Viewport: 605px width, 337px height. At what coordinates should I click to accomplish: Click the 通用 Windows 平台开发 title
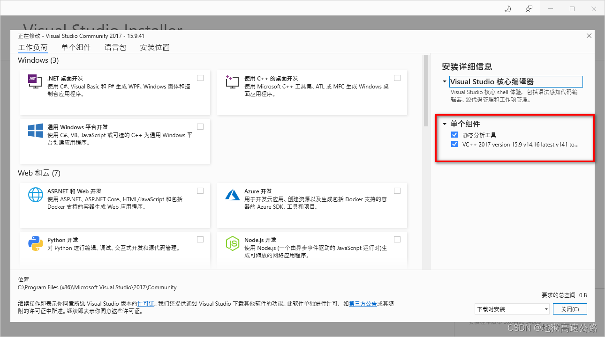78,127
